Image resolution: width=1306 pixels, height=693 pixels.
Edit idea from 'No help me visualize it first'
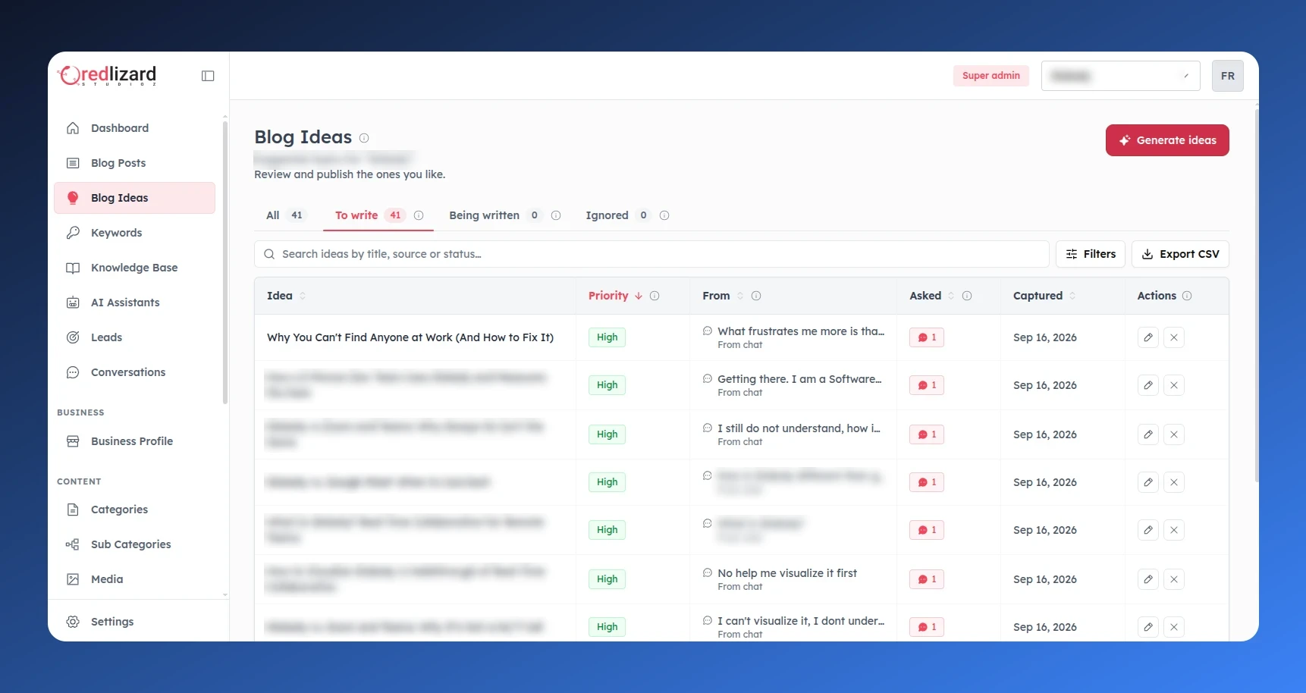click(x=1148, y=579)
